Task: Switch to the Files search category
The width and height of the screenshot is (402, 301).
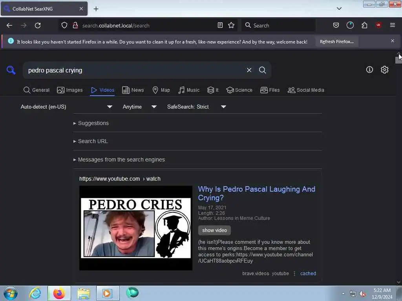Action: tap(270, 90)
